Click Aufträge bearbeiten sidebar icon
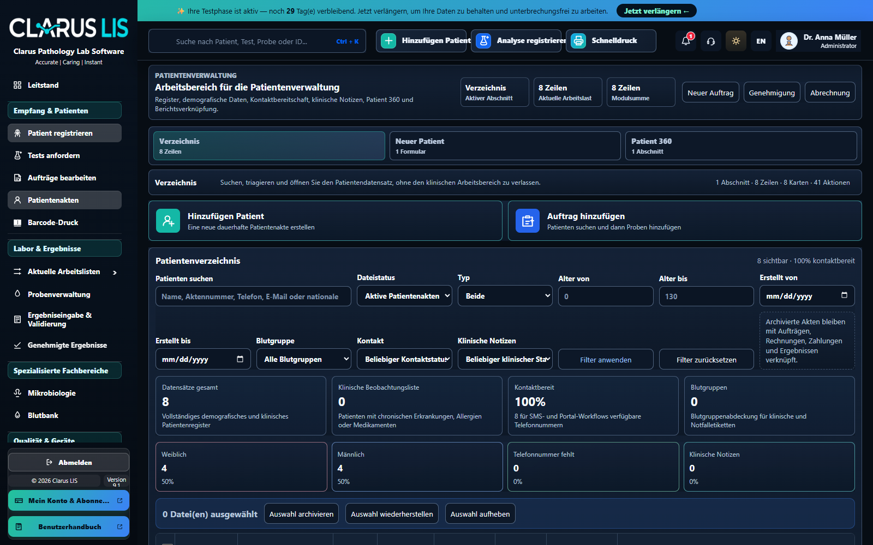Image resolution: width=873 pixels, height=545 pixels. tap(17, 178)
